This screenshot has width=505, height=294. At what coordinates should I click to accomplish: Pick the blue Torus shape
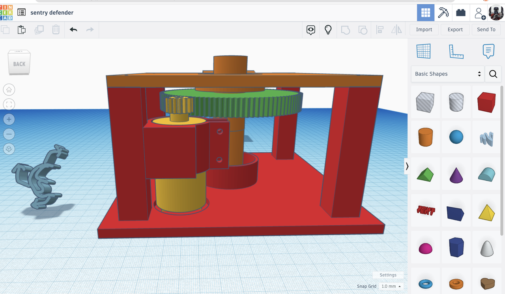[x=425, y=284]
